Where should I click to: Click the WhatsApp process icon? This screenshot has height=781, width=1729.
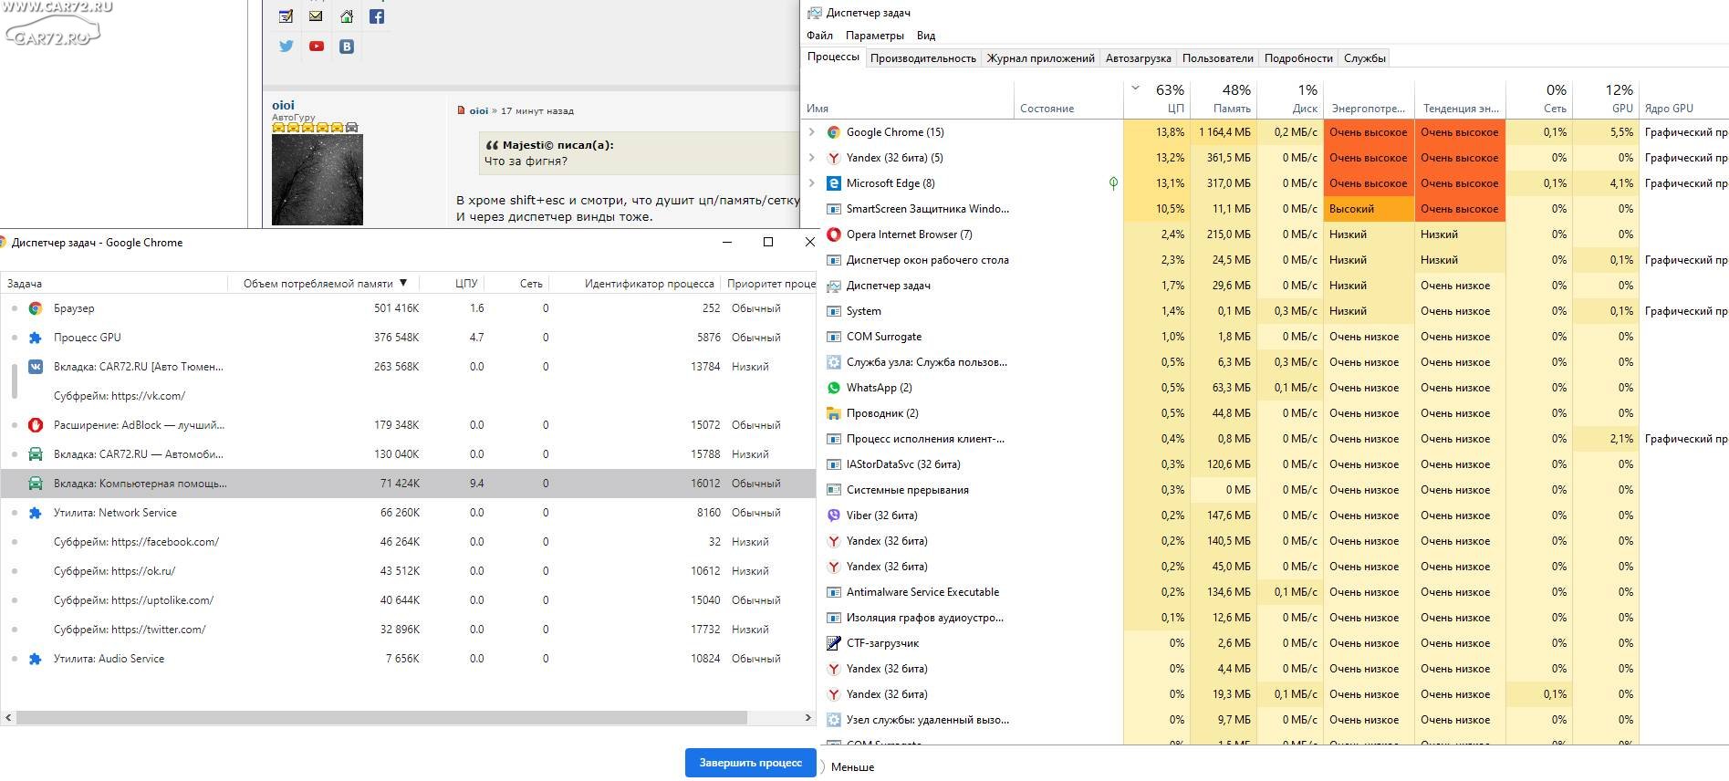pyautogui.click(x=833, y=388)
